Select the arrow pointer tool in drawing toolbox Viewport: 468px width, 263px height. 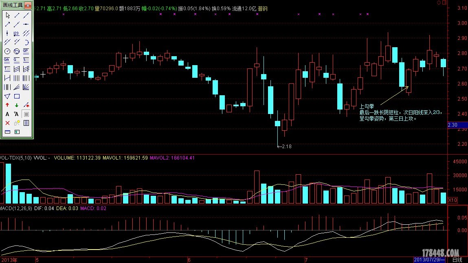(x=7, y=15)
